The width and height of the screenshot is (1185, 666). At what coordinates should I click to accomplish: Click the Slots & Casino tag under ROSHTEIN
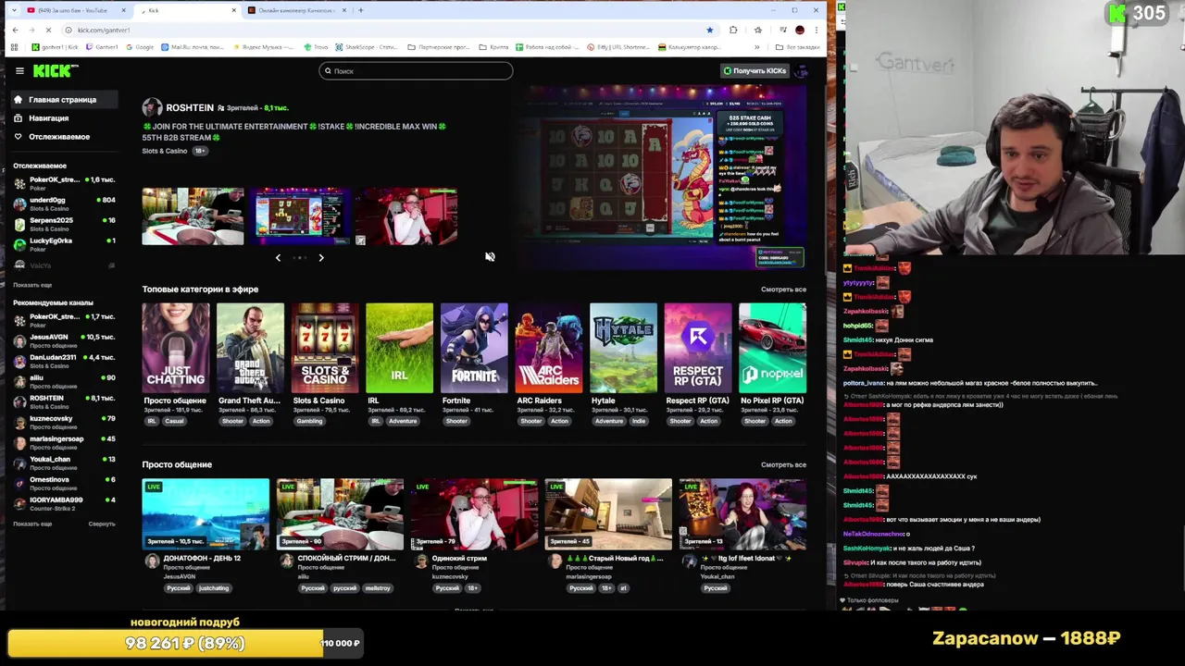[x=165, y=151]
